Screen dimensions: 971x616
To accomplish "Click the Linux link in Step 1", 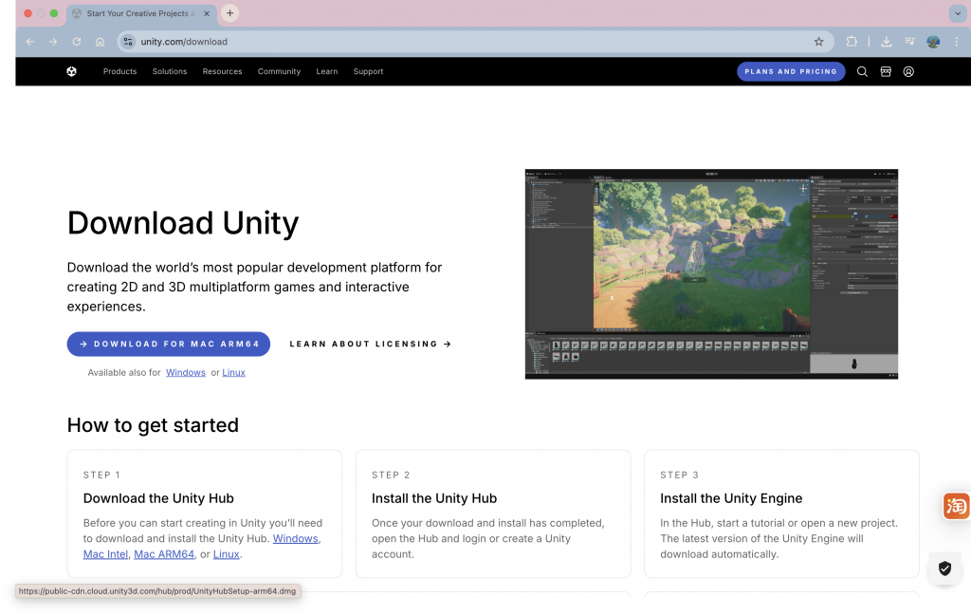I will coord(226,554).
